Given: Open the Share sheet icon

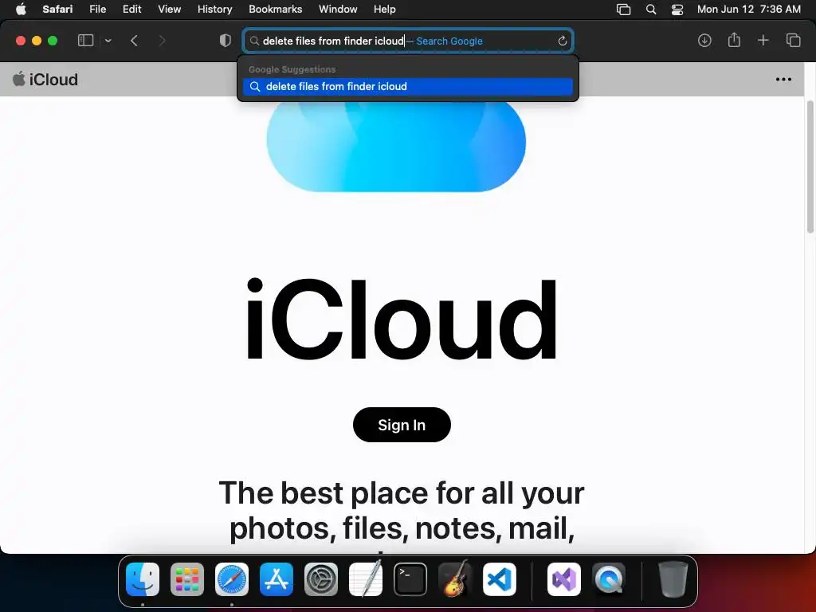Looking at the screenshot, I should point(734,40).
